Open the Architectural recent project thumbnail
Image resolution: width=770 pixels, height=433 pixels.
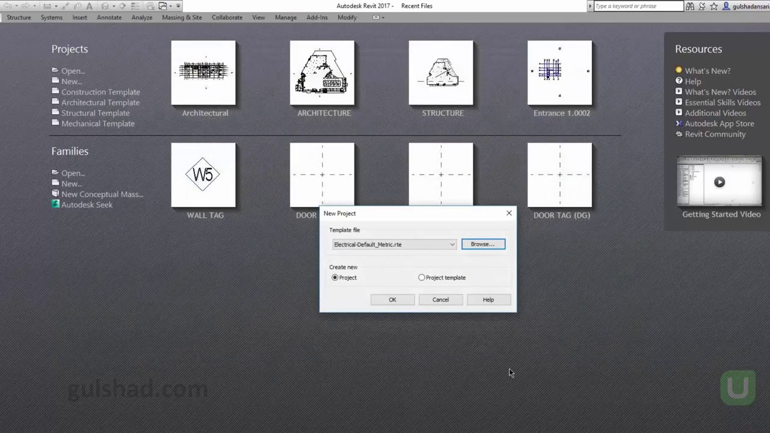click(203, 73)
